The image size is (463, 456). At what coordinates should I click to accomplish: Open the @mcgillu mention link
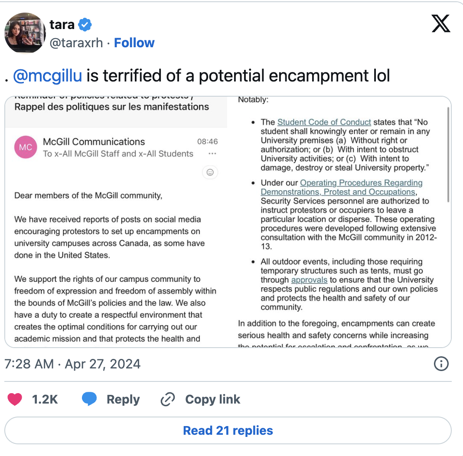click(x=48, y=75)
